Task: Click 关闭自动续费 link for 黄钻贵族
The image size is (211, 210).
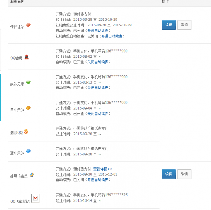Action: coord(98,113)
